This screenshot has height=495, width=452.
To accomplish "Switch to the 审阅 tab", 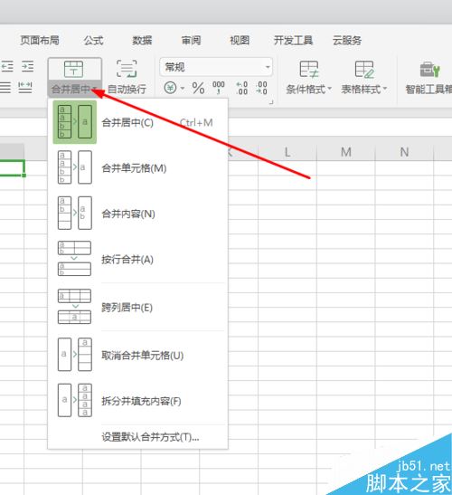I will (191, 41).
